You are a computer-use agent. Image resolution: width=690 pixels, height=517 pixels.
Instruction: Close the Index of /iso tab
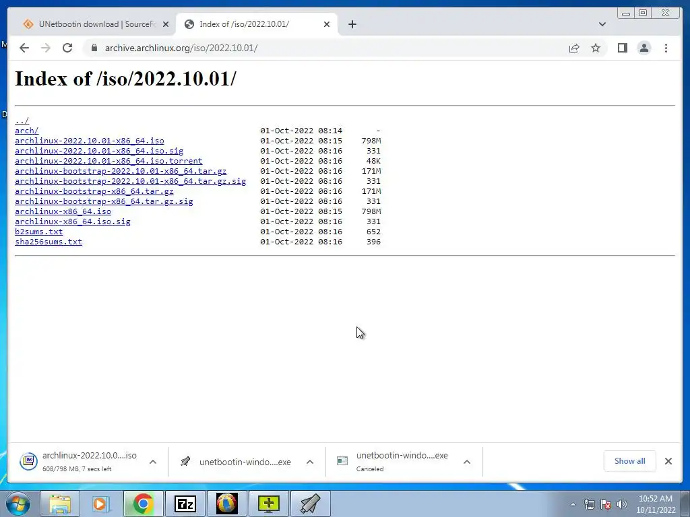[x=327, y=24]
